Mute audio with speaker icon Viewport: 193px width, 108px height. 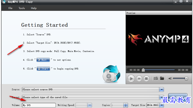coord(170,78)
